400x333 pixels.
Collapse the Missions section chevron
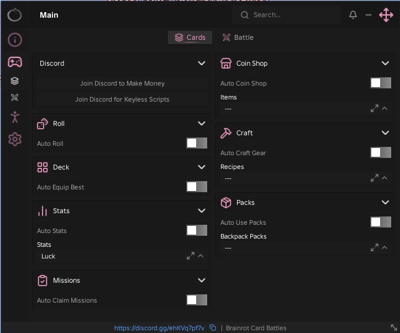coord(202,281)
